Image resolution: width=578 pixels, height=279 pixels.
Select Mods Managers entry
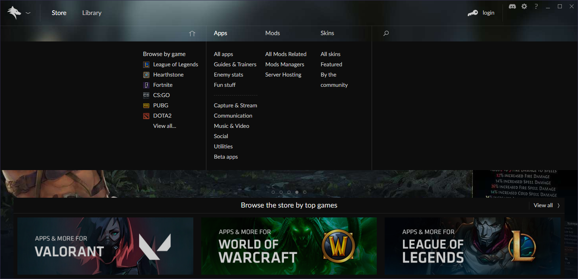point(285,64)
